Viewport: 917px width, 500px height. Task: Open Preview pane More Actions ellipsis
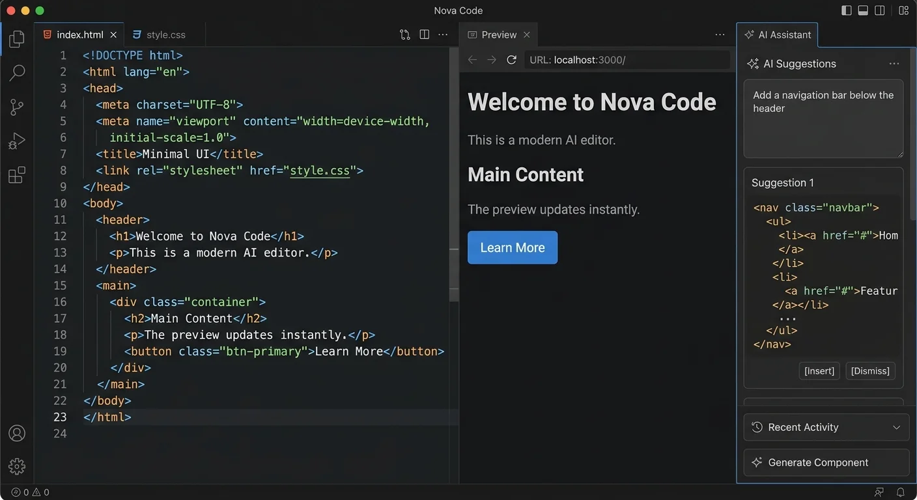720,35
